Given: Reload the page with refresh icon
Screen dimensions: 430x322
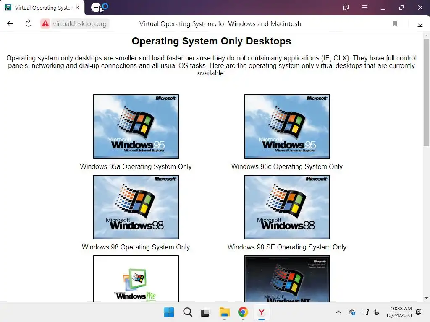Looking at the screenshot, I should 29,23.
